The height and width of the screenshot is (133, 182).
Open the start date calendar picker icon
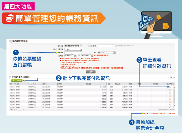pos(75,56)
